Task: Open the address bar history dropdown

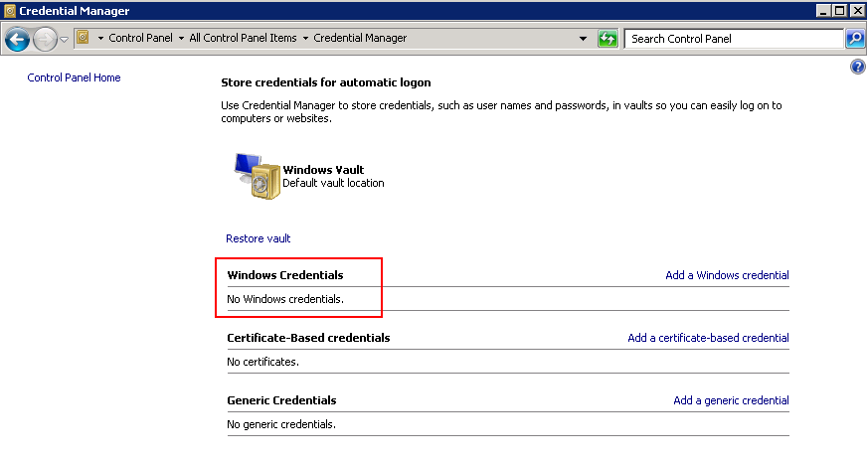Action: 583,39
